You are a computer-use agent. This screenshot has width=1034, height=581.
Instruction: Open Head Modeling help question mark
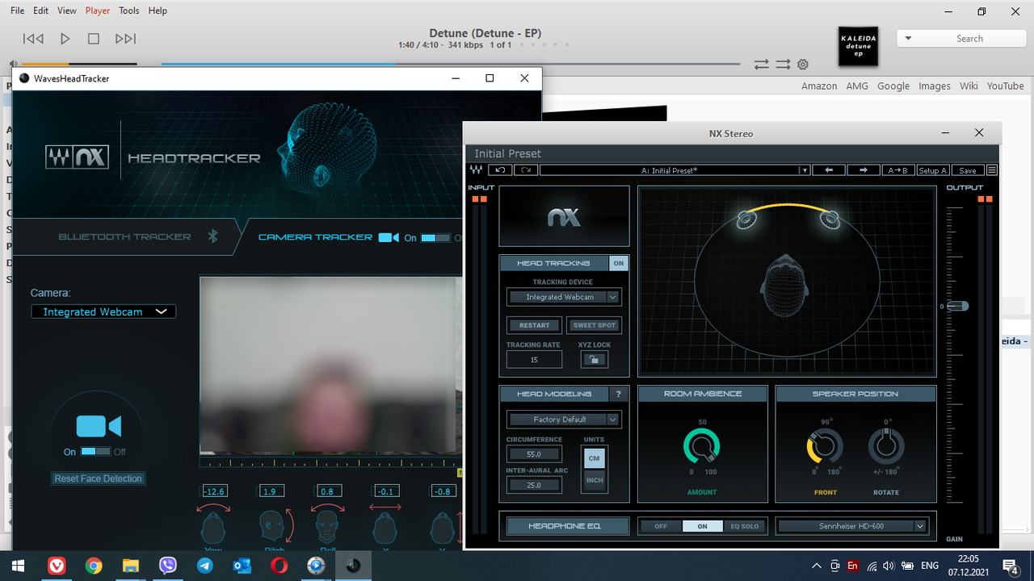pyautogui.click(x=619, y=394)
